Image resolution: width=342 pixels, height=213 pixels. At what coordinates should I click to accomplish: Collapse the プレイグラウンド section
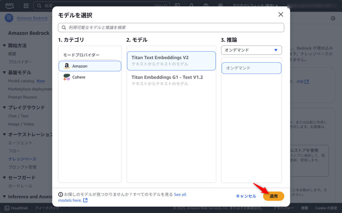(4, 108)
